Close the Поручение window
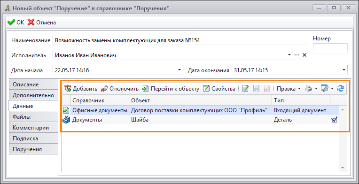 coord(349,8)
